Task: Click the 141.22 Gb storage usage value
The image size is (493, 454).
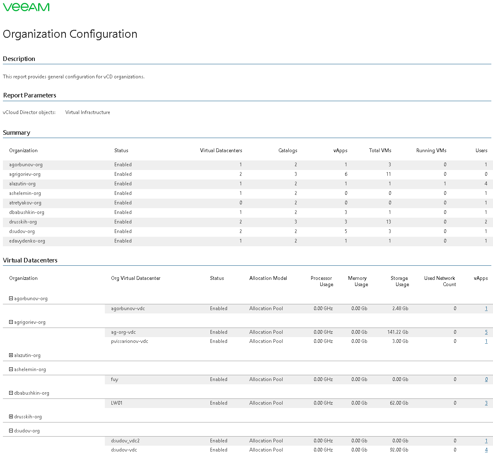Action: (x=398, y=332)
